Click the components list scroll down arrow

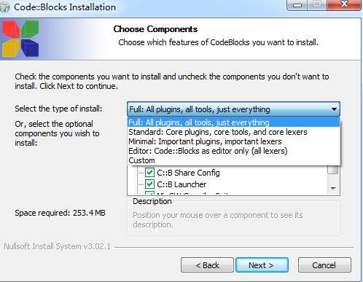tap(333, 189)
